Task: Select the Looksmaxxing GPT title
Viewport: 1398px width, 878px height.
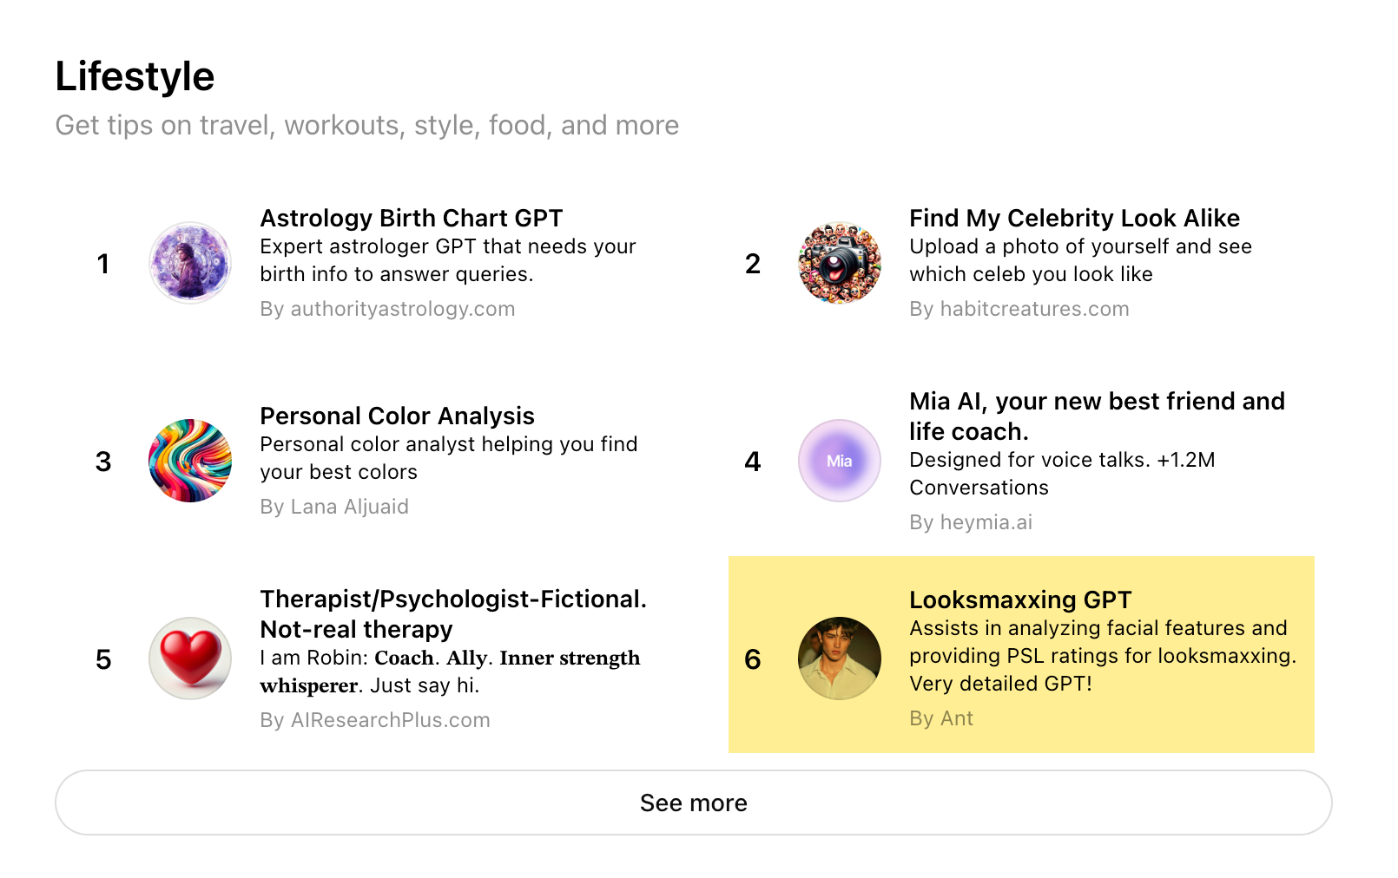Action: point(1019,600)
